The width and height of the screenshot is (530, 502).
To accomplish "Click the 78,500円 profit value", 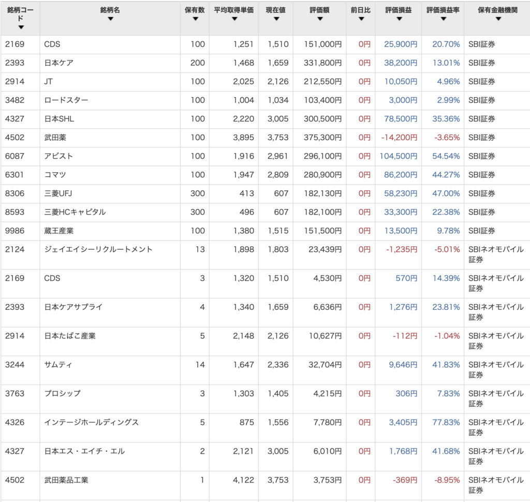I will [401, 119].
